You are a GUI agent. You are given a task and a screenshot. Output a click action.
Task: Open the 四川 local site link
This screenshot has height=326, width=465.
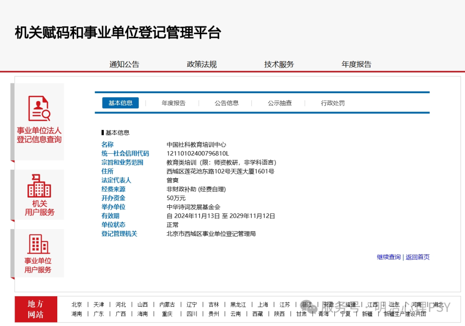192,314
